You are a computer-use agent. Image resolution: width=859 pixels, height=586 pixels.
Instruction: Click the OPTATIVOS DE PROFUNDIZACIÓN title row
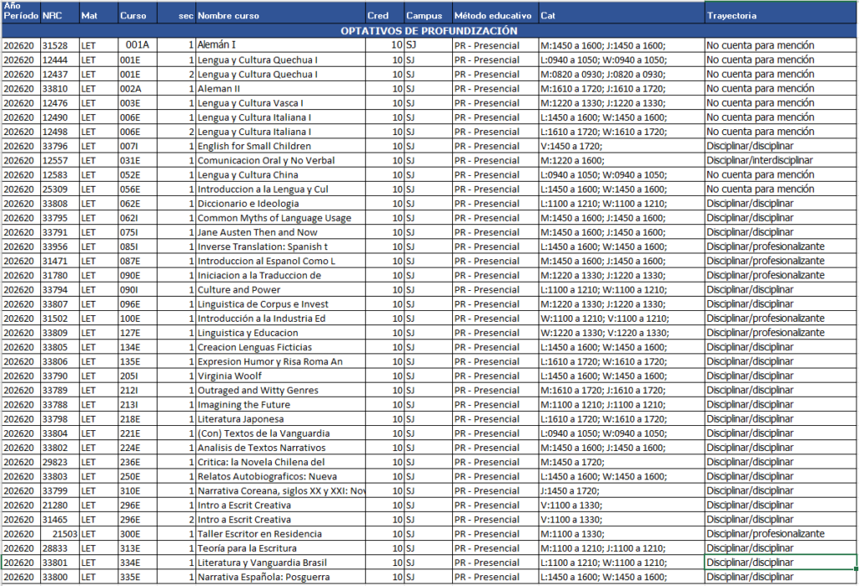click(429, 31)
